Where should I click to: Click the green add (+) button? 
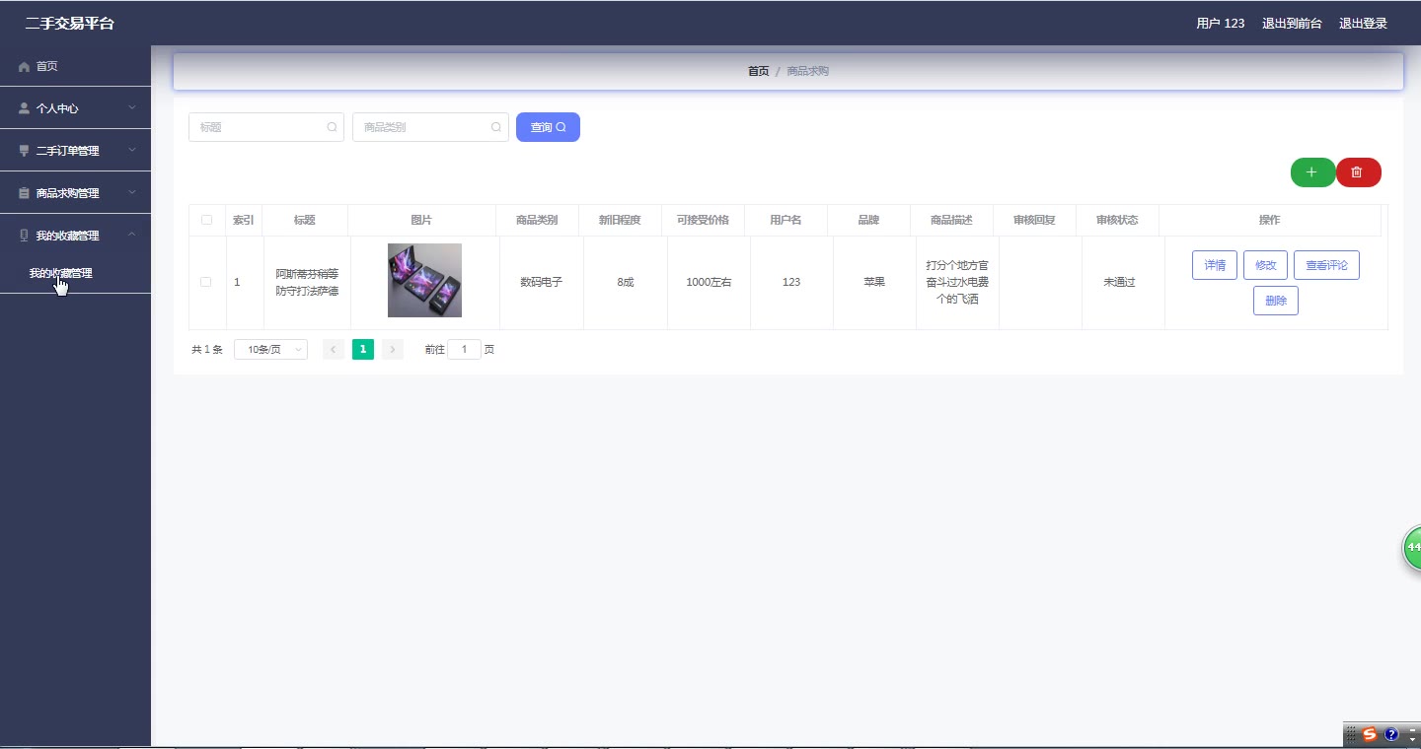pyautogui.click(x=1312, y=172)
